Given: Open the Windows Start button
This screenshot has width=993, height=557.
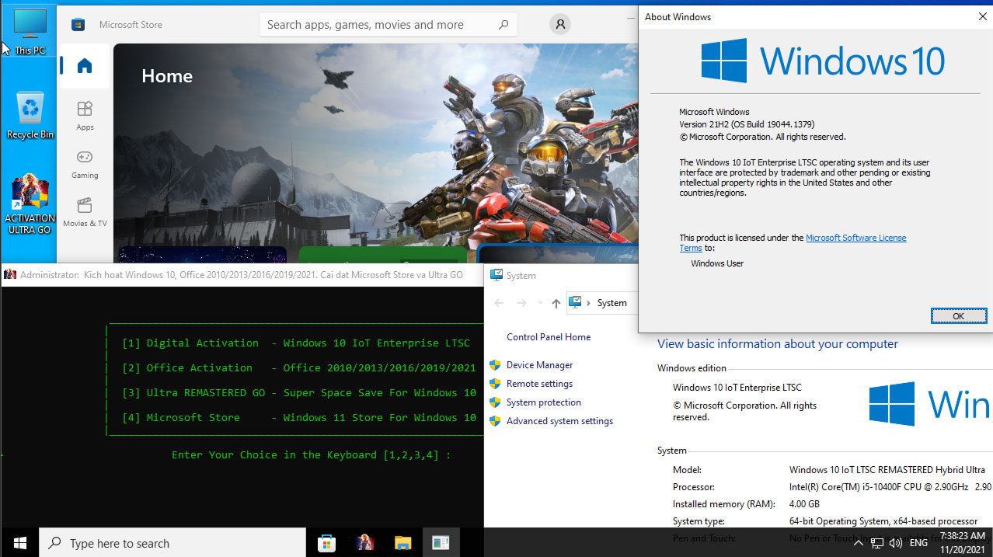Looking at the screenshot, I should click(x=19, y=542).
